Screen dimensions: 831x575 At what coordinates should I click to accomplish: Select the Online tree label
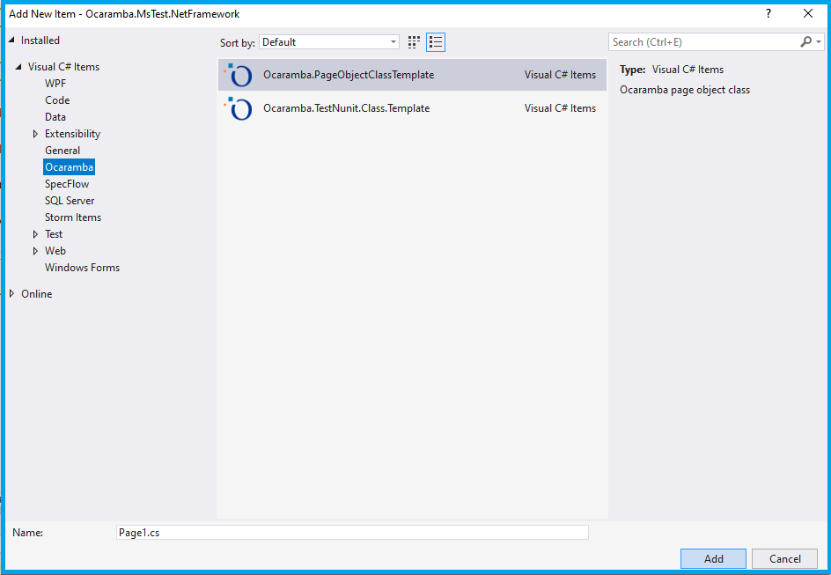[x=37, y=294]
